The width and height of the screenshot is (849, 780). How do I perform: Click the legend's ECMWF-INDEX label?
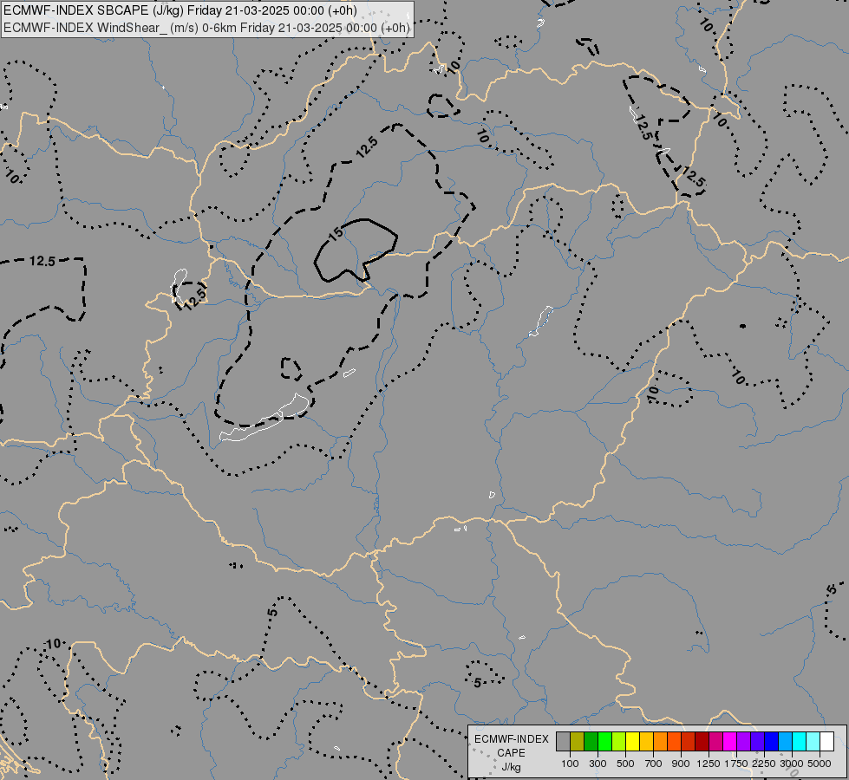512,739
